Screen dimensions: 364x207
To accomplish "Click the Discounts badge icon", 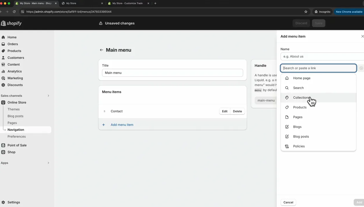I will coord(3,85).
